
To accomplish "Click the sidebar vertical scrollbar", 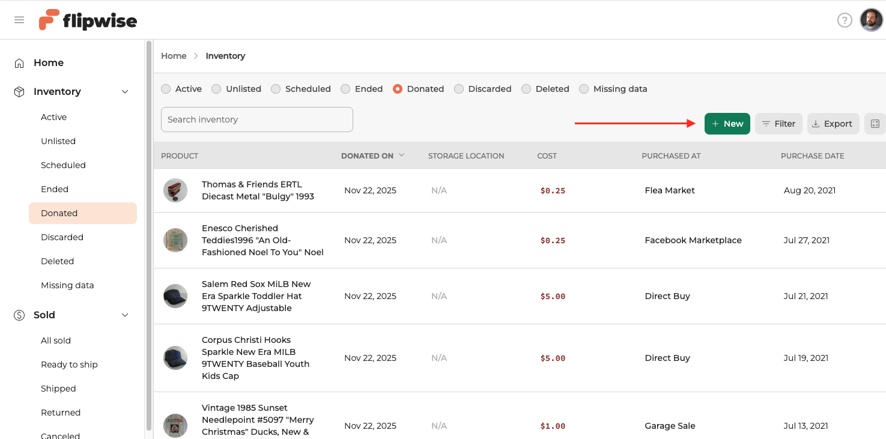I will coord(149,234).
